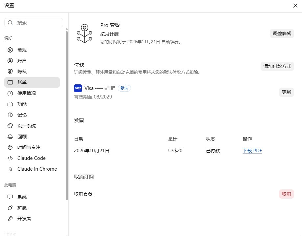Open Claude Code settings
The image size is (302, 236).
32,158
